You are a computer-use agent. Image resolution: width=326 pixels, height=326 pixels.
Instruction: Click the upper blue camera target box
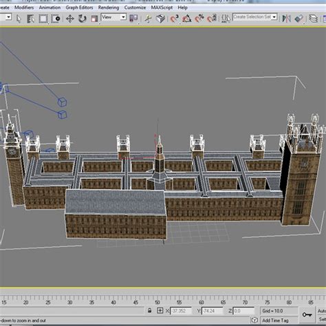pyautogui.click(x=62, y=102)
